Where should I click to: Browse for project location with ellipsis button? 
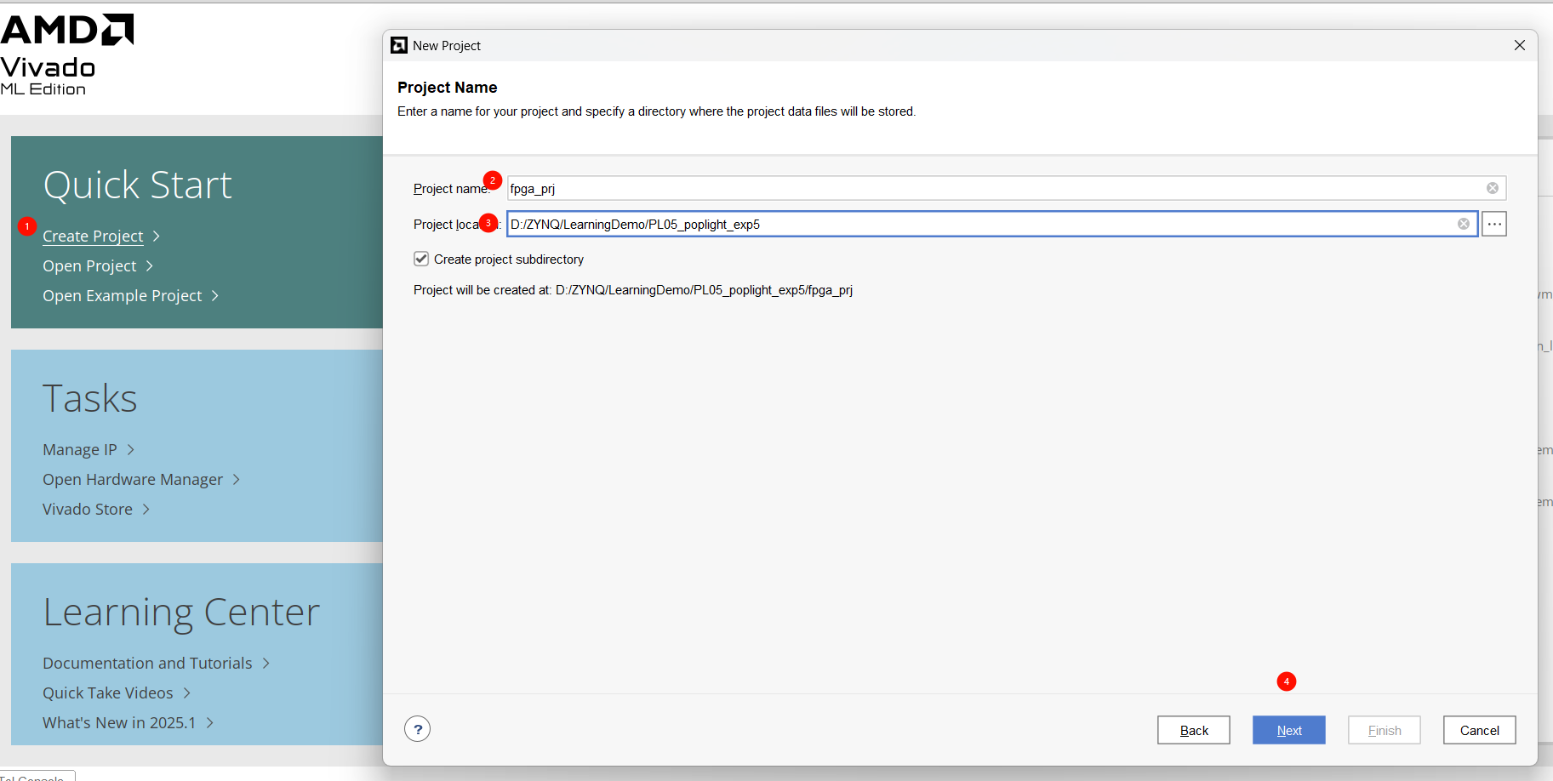coord(1493,224)
